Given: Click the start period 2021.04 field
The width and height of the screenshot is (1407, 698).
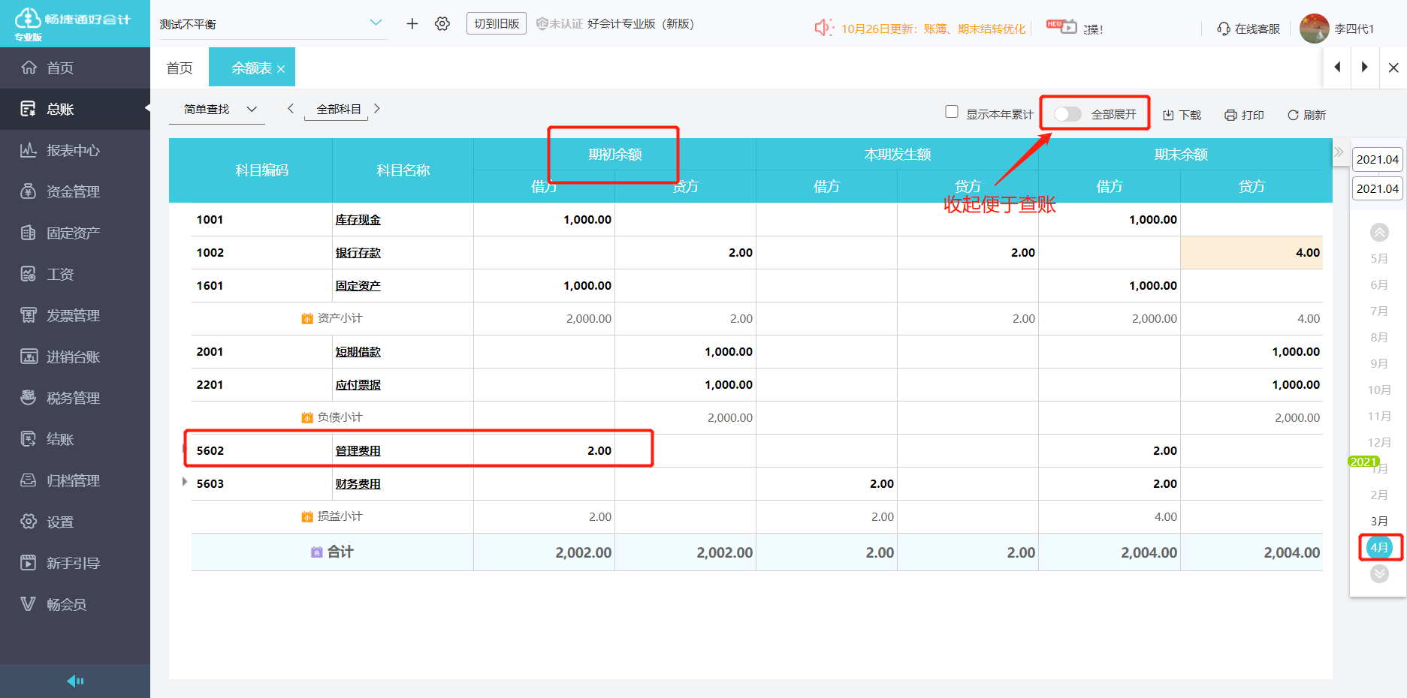Looking at the screenshot, I should coord(1377,159).
